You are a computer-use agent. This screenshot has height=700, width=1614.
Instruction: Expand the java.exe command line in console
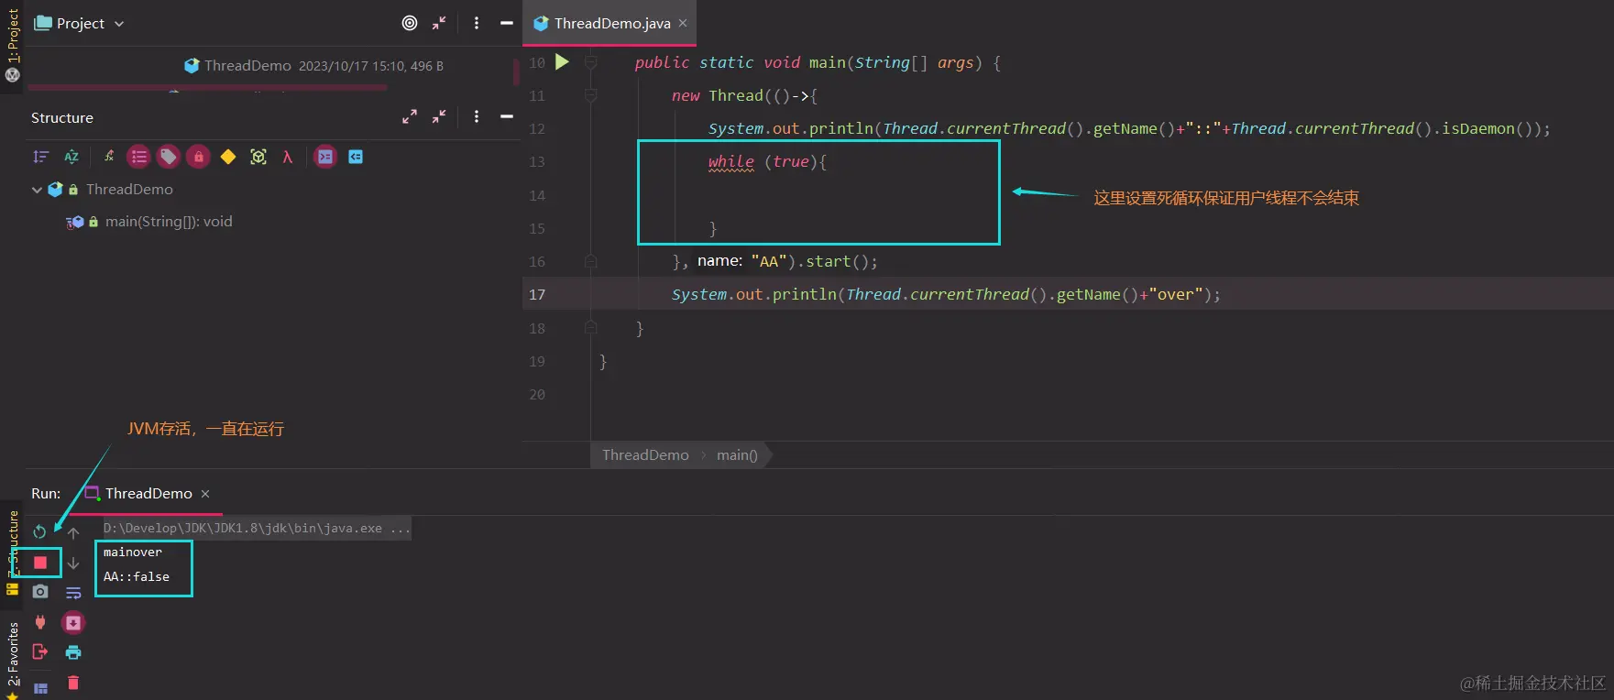(257, 528)
